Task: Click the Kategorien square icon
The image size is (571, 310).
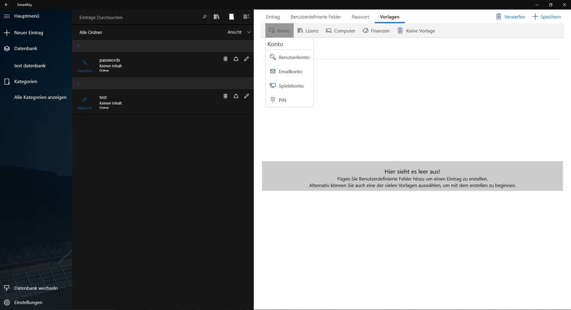Action: pyautogui.click(x=7, y=82)
